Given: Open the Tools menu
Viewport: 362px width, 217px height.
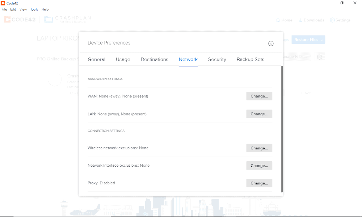Looking at the screenshot, I should [34, 9].
